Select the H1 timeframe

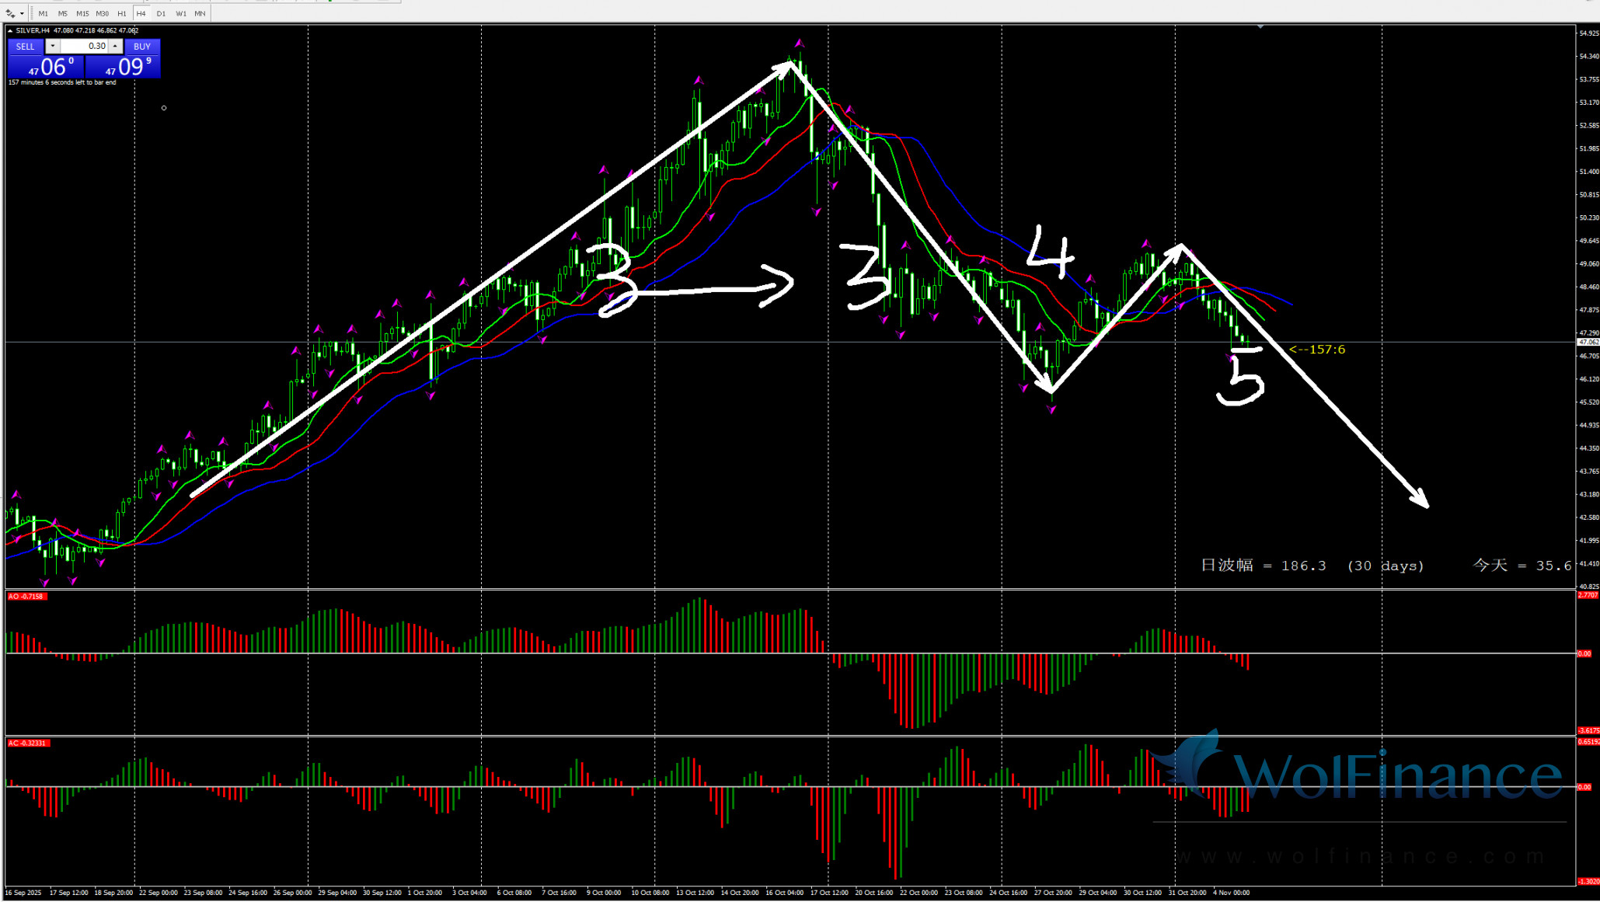click(122, 13)
